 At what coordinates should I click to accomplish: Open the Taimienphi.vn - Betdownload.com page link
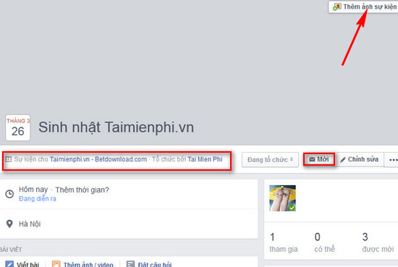point(98,159)
